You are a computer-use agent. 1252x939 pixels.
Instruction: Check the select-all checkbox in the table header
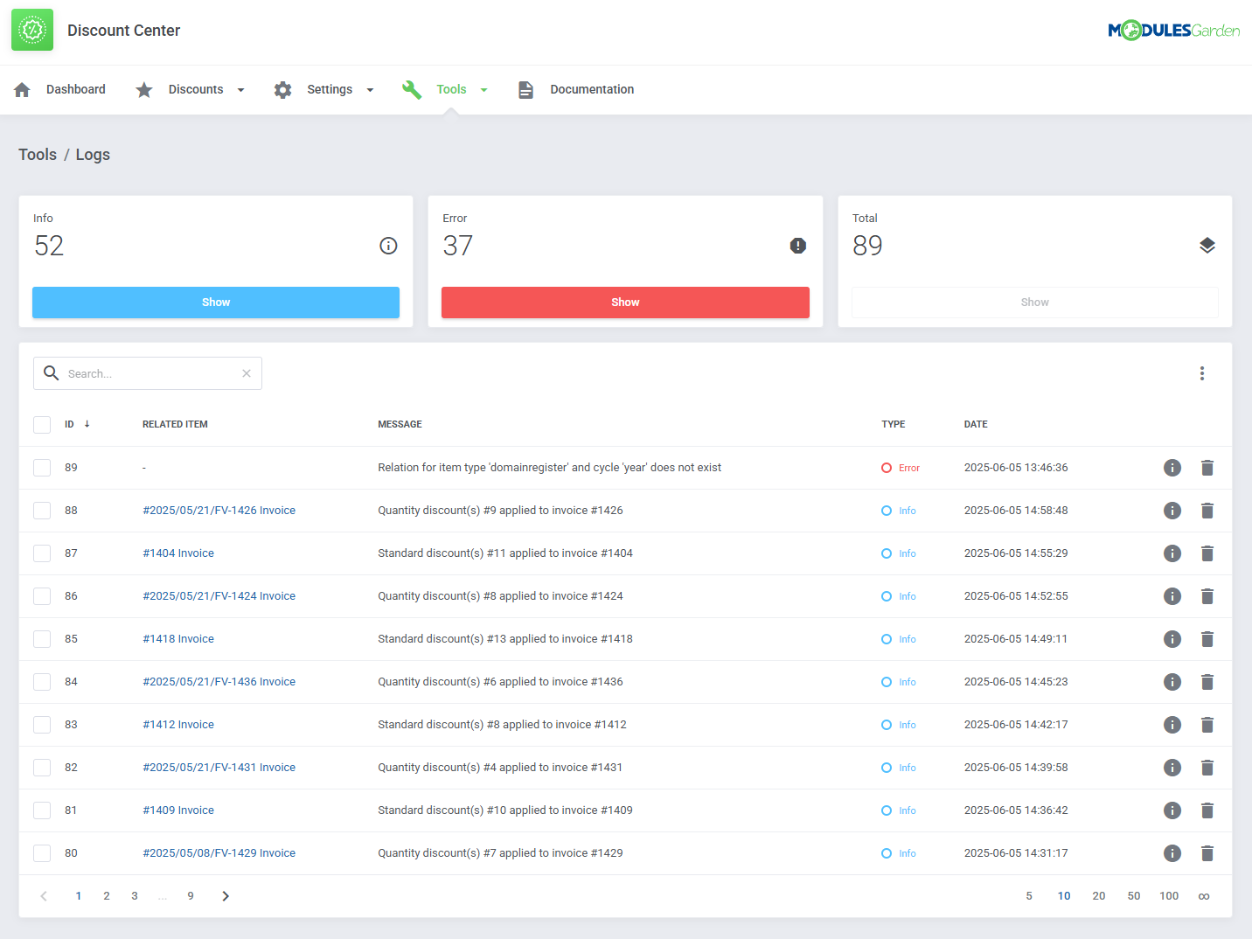(41, 424)
